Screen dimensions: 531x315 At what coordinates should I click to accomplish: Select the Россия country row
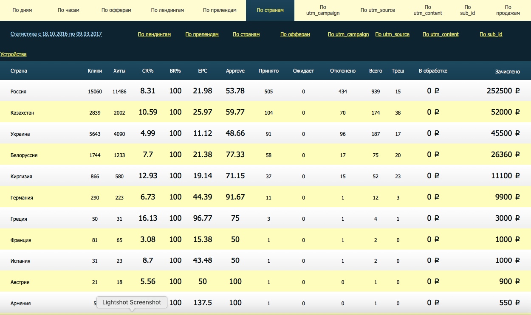click(265, 91)
